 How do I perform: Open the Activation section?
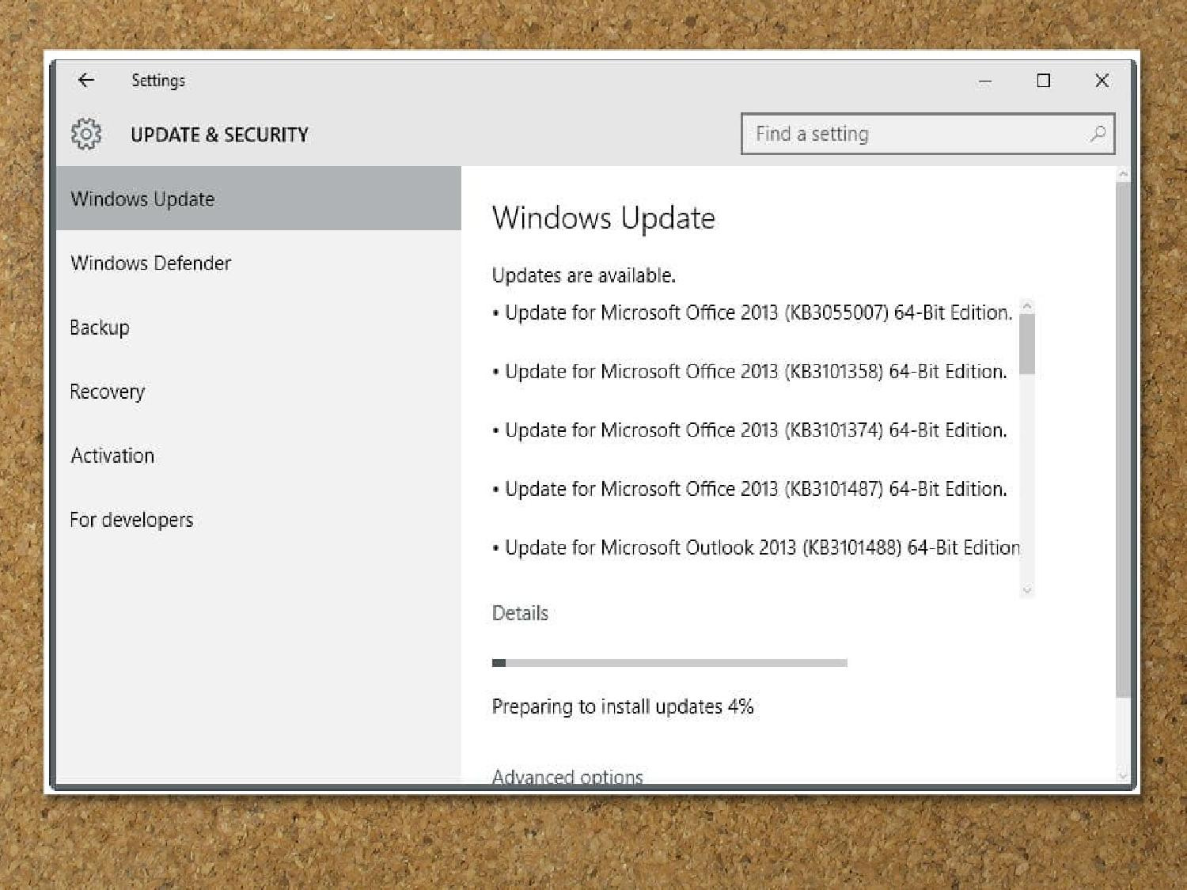point(259,455)
